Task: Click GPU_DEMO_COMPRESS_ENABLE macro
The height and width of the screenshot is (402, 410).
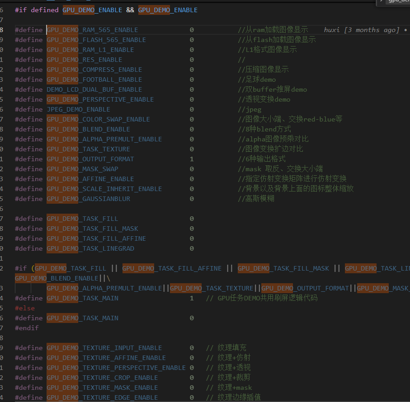Action: click(x=94, y=70)
